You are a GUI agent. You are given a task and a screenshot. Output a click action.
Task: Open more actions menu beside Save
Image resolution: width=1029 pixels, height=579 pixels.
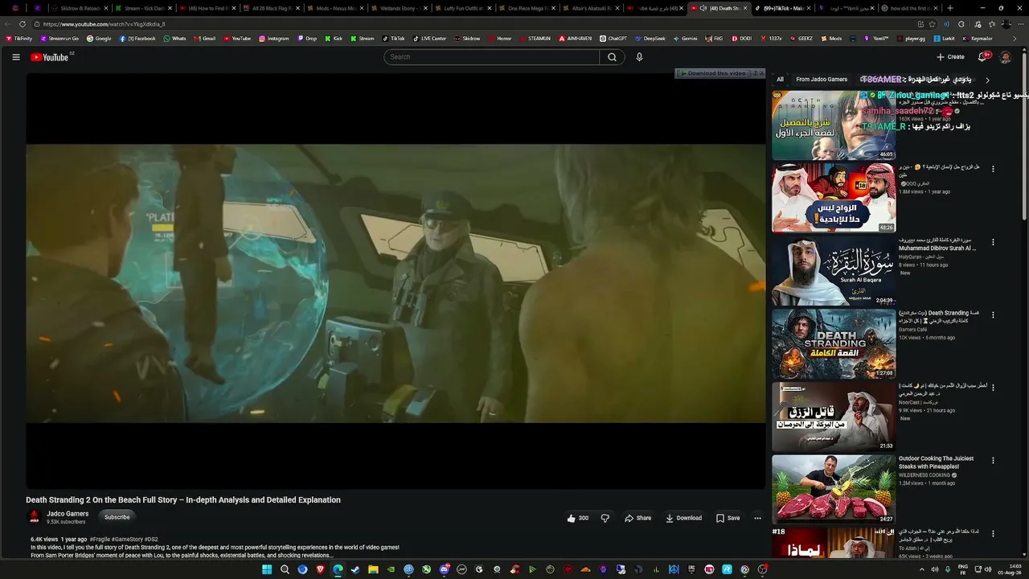[x=757, y=518]
